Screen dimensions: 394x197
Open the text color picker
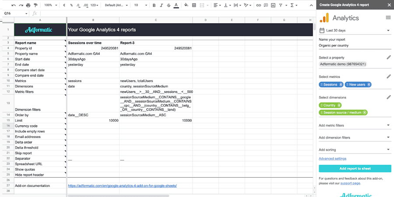tap(176, 5)
